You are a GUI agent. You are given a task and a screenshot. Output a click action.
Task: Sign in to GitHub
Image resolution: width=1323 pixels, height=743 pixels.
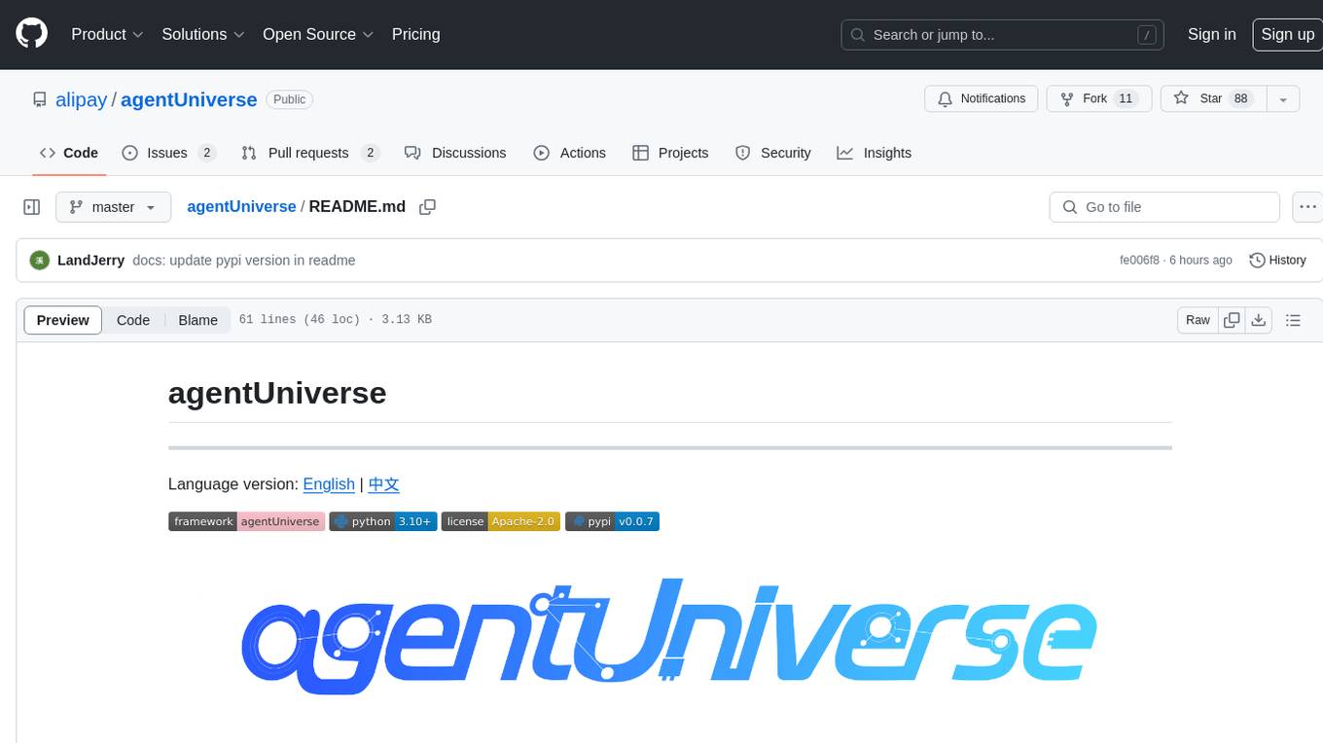tap(1211, 34)
